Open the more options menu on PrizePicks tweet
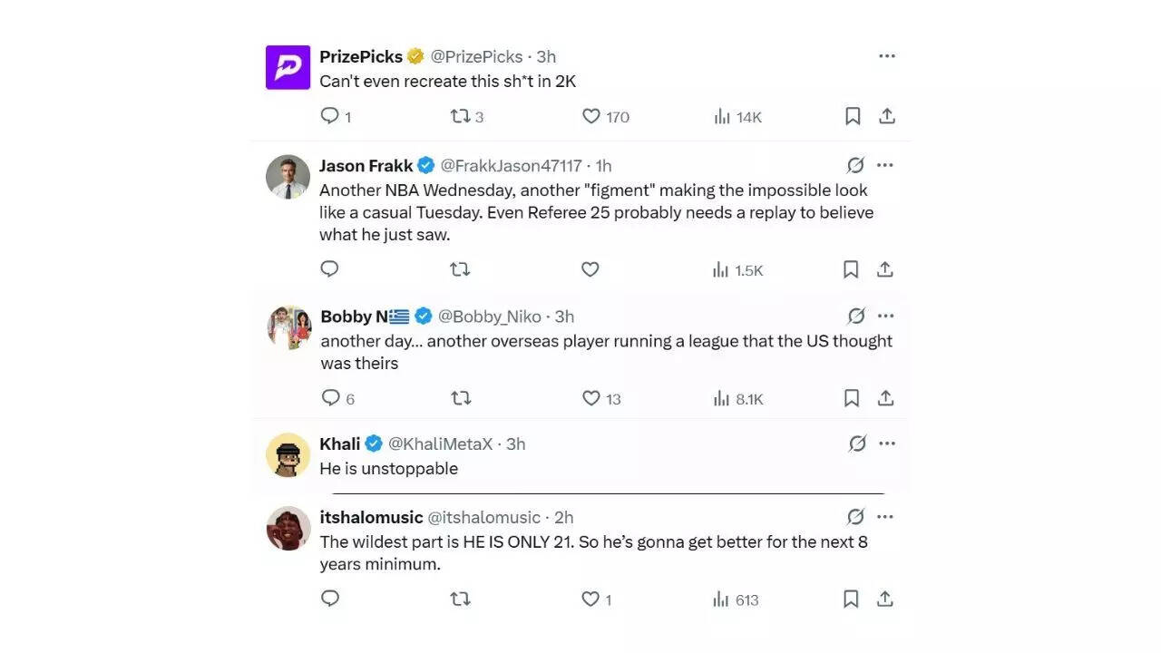This screenshot has width=1161, height=653. [x=886, y=55]
